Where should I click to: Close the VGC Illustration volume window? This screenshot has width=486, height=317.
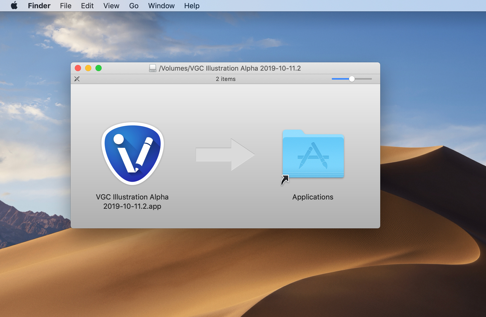[78, 68]
